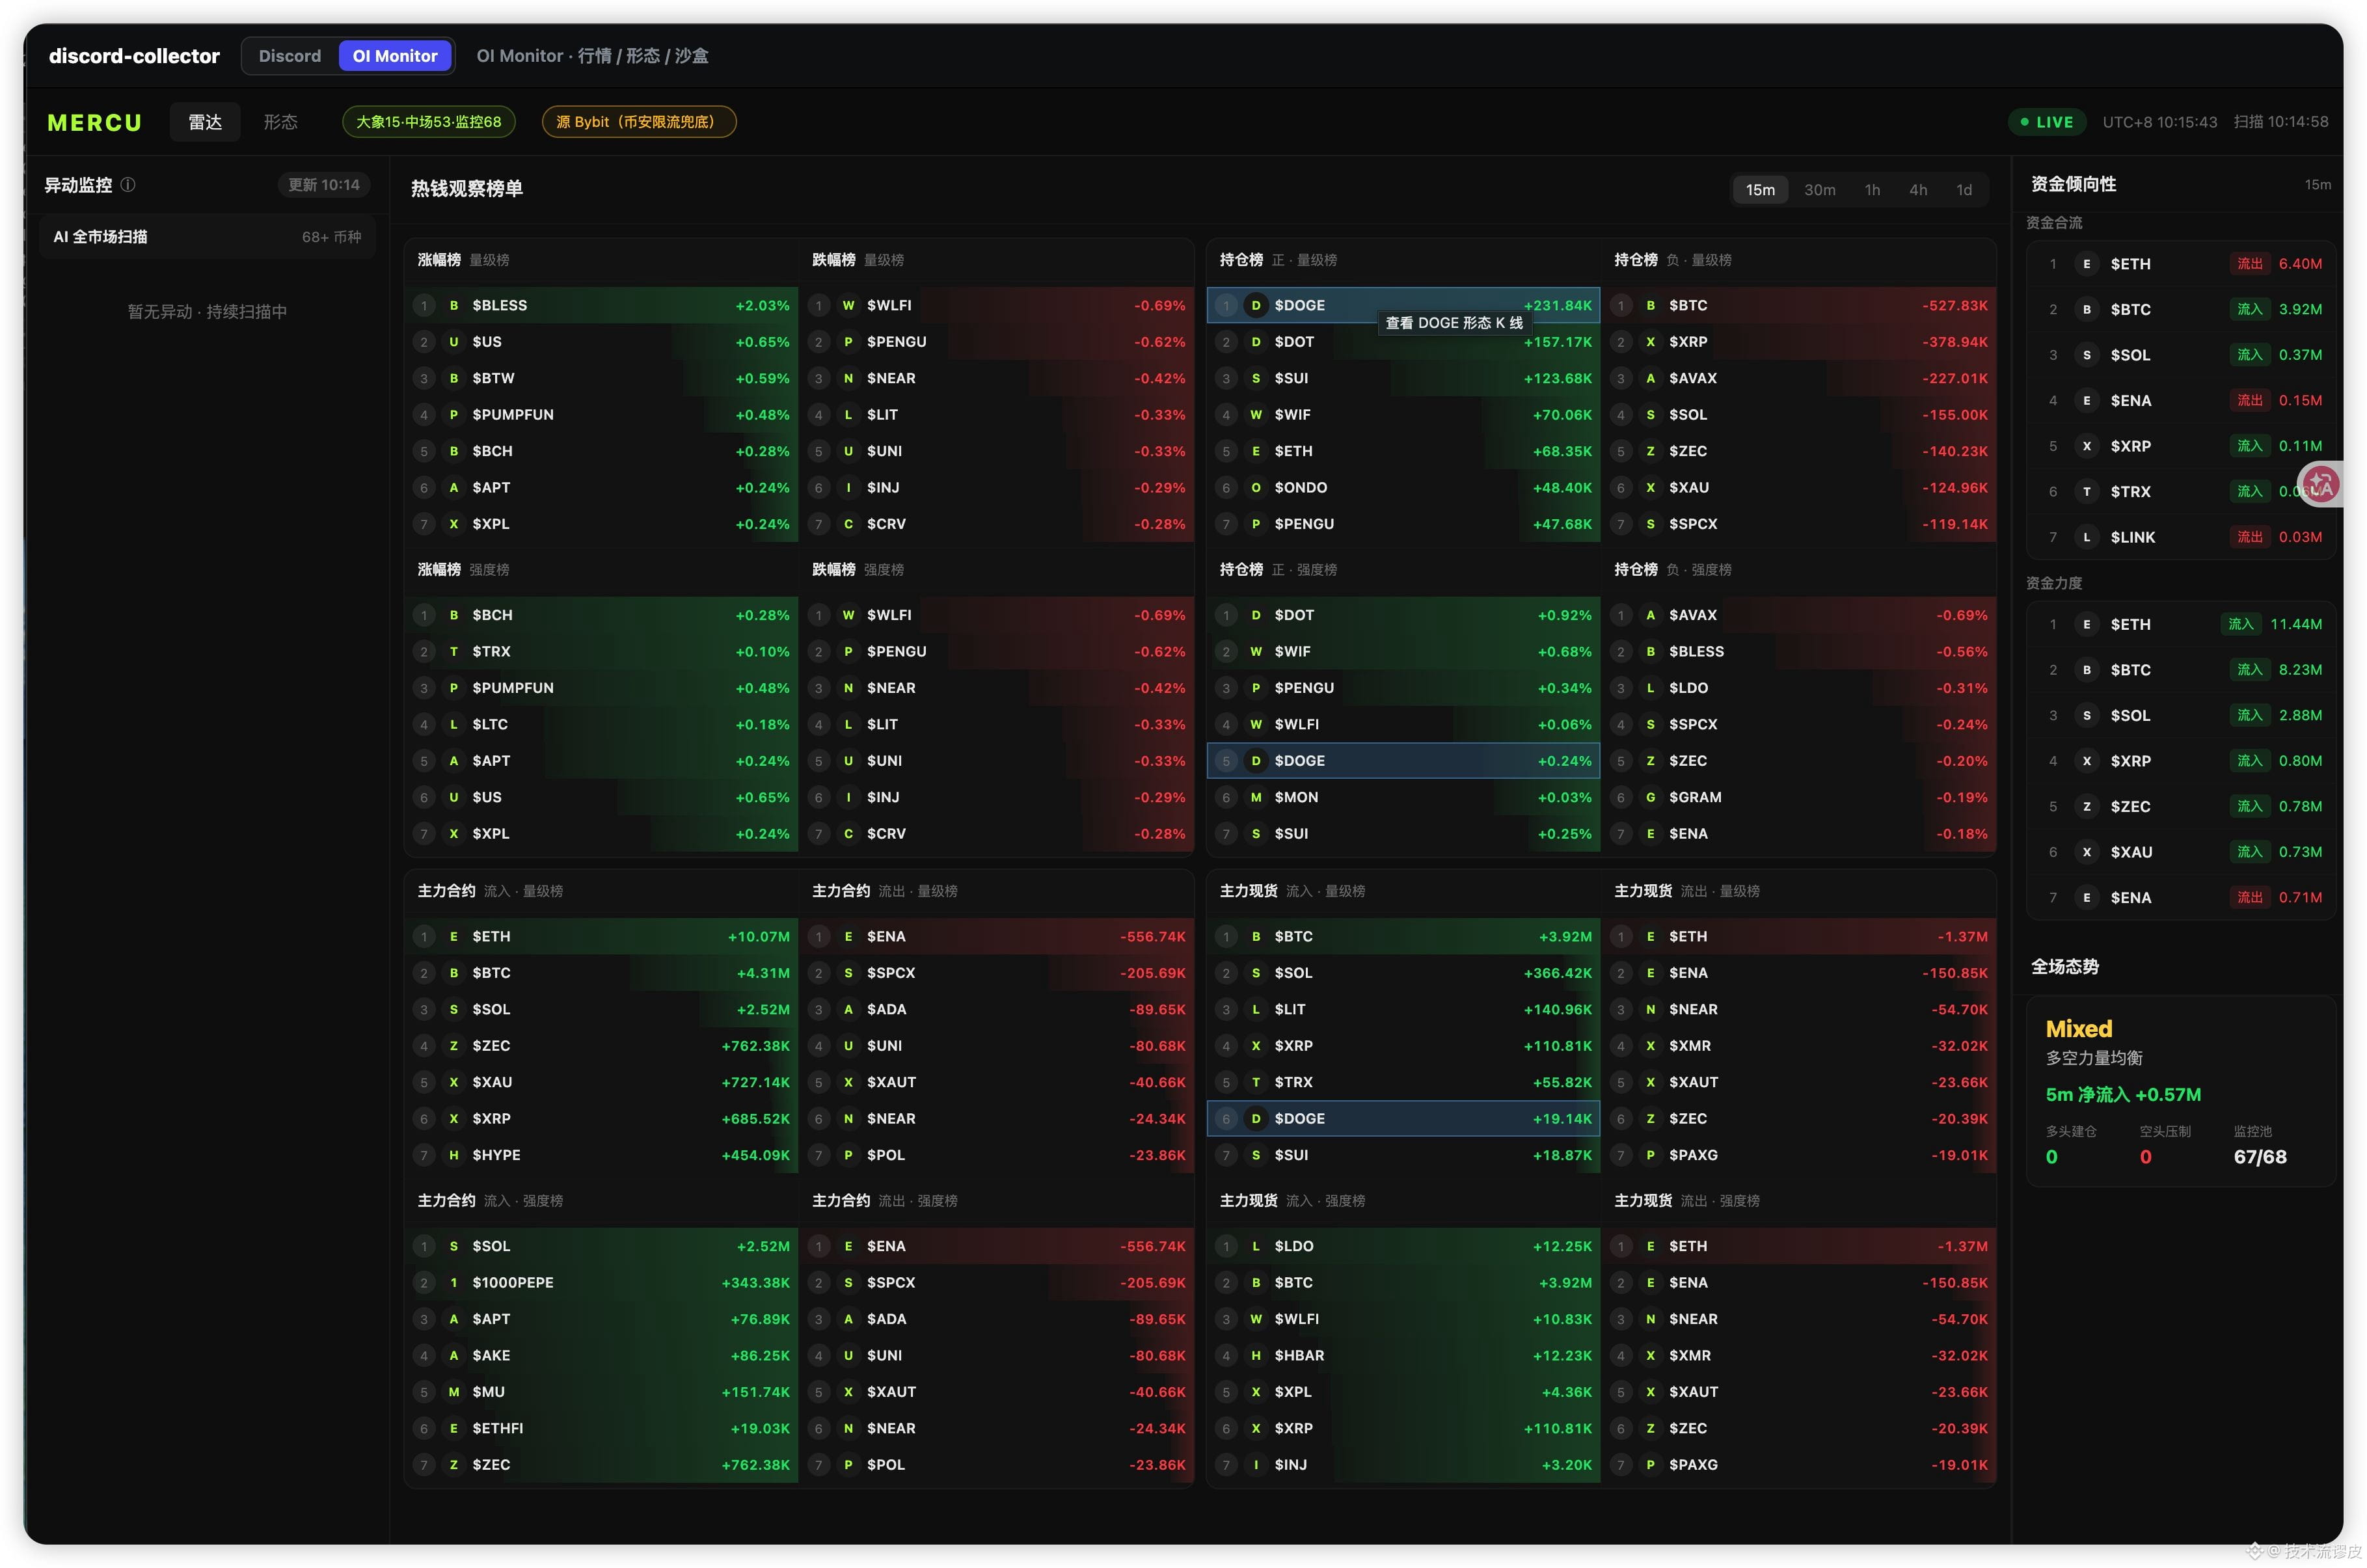2367x1568 pixels.
Task: Select $HBAR +12.23K row
Action: (1403, 1356)
